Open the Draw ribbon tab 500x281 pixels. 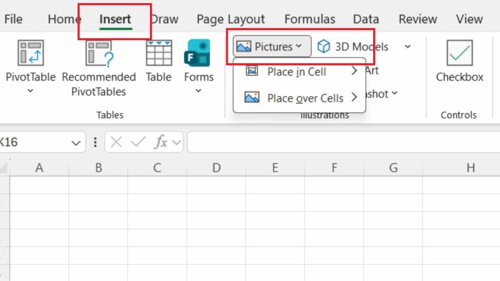(x=164, y=19)
